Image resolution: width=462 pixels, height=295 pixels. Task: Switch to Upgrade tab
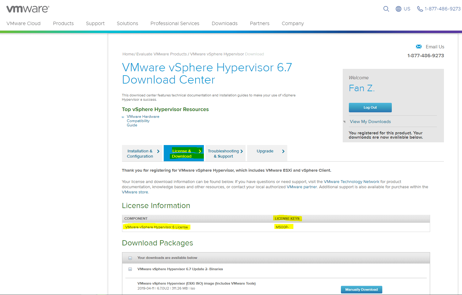click(x=267, y=153)
